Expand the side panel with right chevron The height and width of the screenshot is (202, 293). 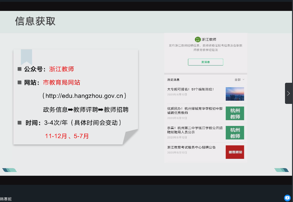click(x=289, y=93)
